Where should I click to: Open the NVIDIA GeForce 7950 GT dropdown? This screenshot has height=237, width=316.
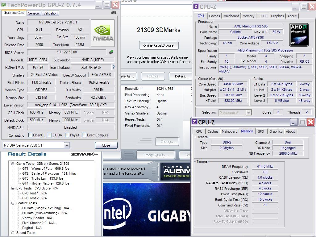(x=67, y=145)
